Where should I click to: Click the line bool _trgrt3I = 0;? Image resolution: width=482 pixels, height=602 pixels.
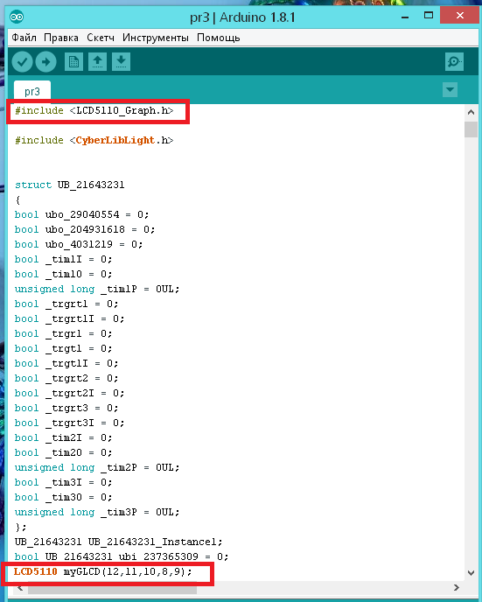point(69,423)
